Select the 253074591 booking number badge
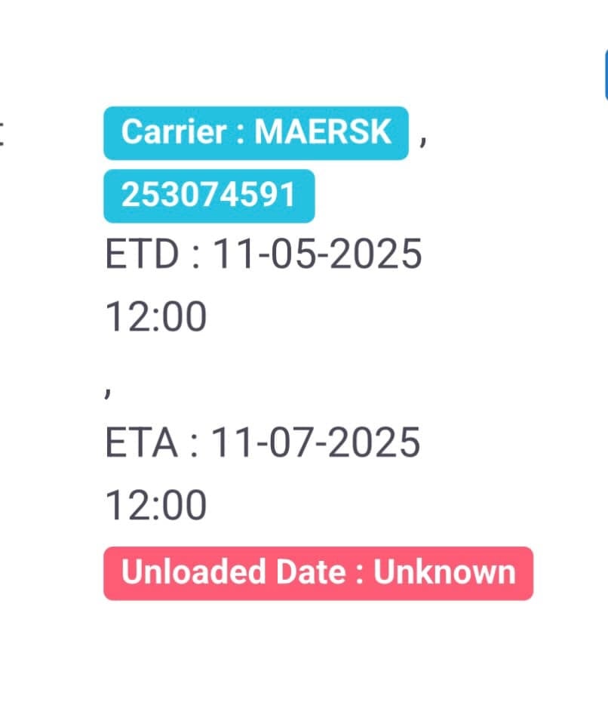 tap(209, 196)
